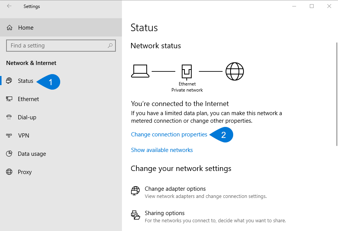The height and width of the screenshot is (231, 338).
Task: Click the VPN icon in sidebar
Action: [x=9, y=135]
